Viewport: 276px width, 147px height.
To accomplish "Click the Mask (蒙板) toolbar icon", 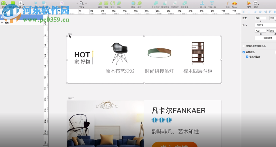I will click(133, 3).
